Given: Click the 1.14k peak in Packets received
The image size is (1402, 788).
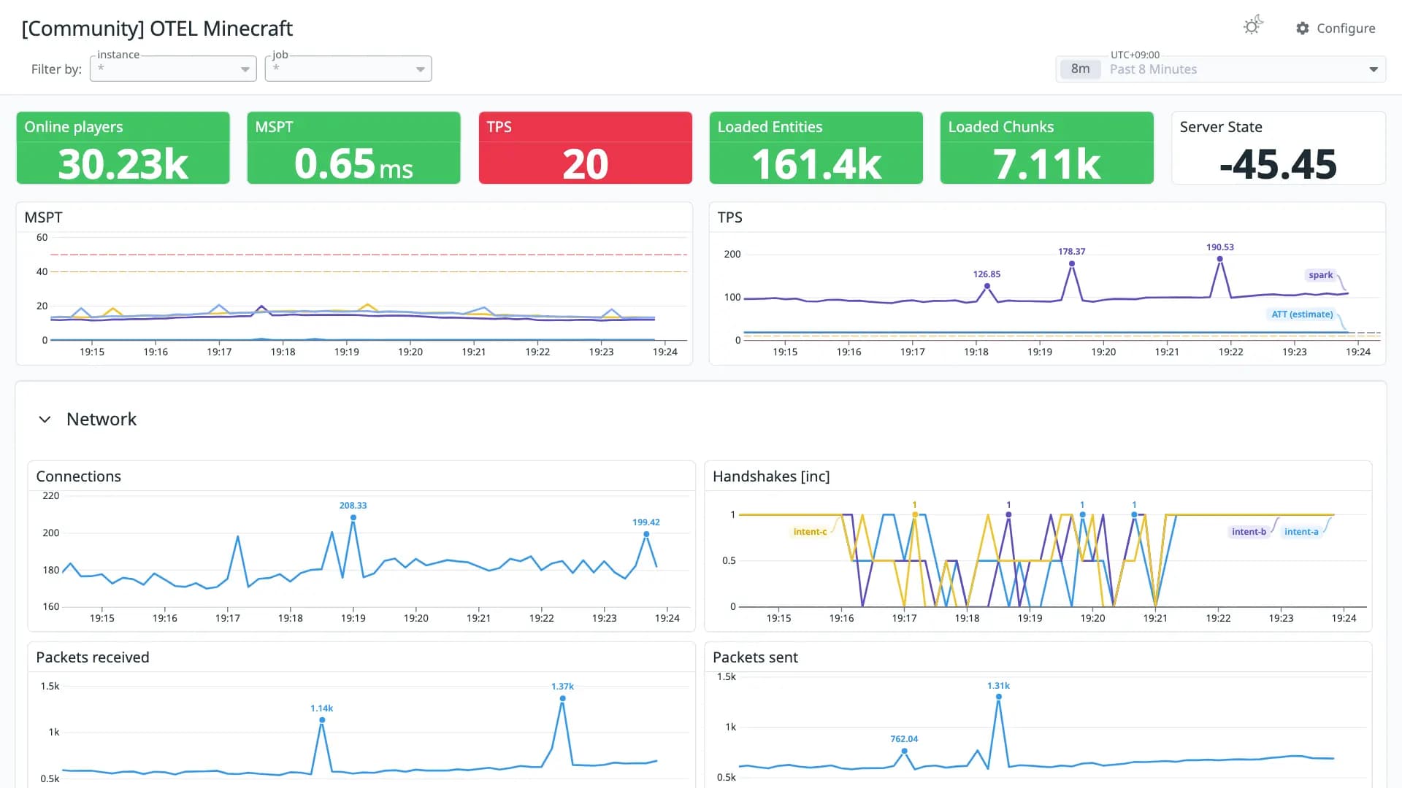Looking at the screenshot, I should pyautogui.click(x=322, y=720).
